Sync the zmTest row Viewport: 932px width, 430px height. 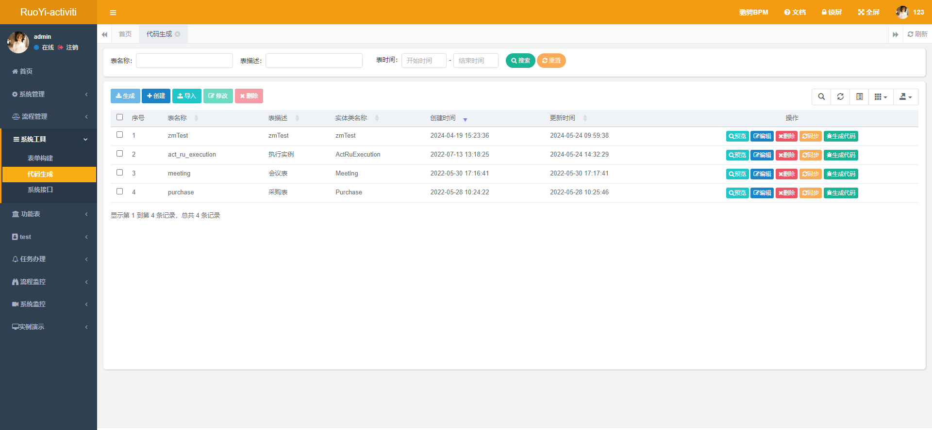pos(811,136)
